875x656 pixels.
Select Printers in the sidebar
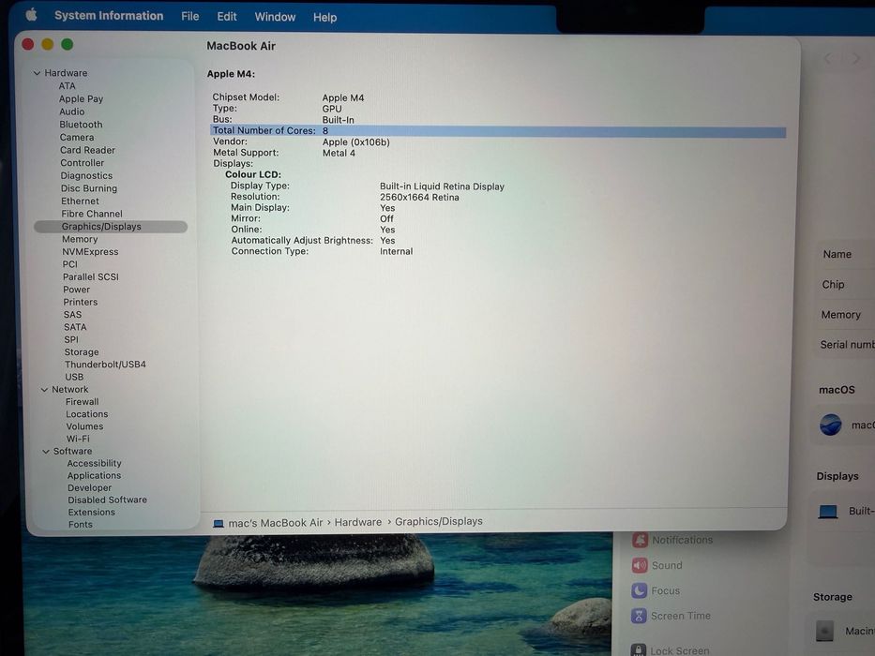81,302
